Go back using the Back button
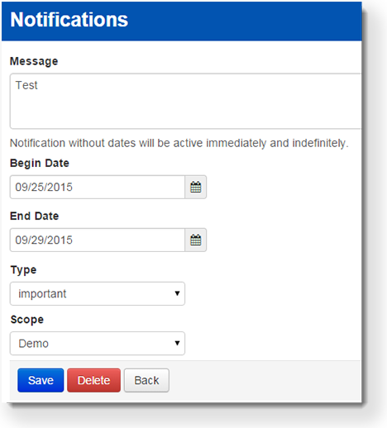This screenshot has width=387, height=428. click(146, 380)
